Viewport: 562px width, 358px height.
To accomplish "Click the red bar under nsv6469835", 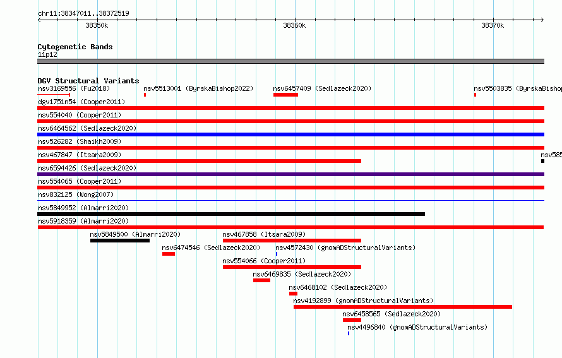I will 261,280.
